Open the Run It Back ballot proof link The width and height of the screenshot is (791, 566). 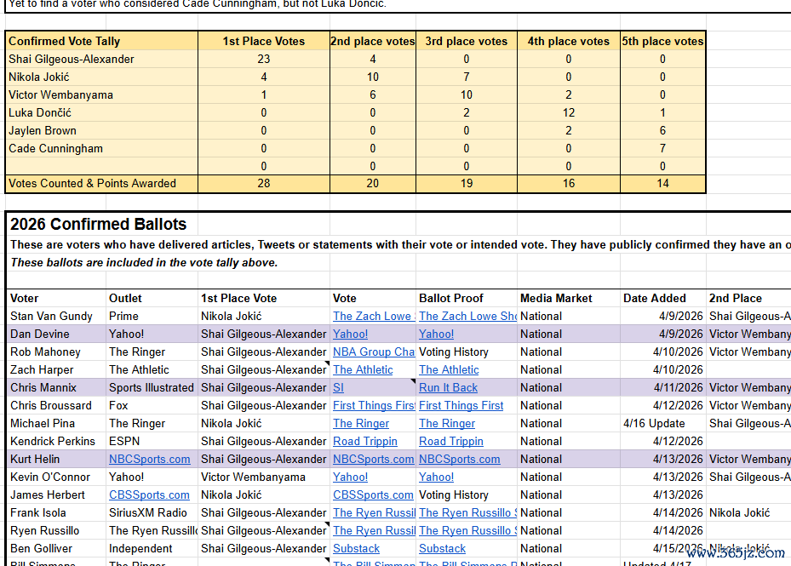click(x=450, y=387)
